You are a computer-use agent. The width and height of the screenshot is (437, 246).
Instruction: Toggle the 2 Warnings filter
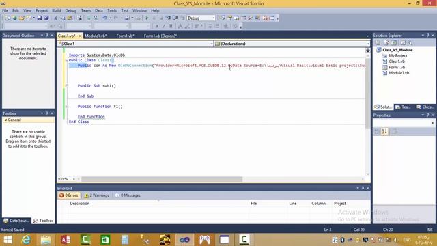(97, 195)
